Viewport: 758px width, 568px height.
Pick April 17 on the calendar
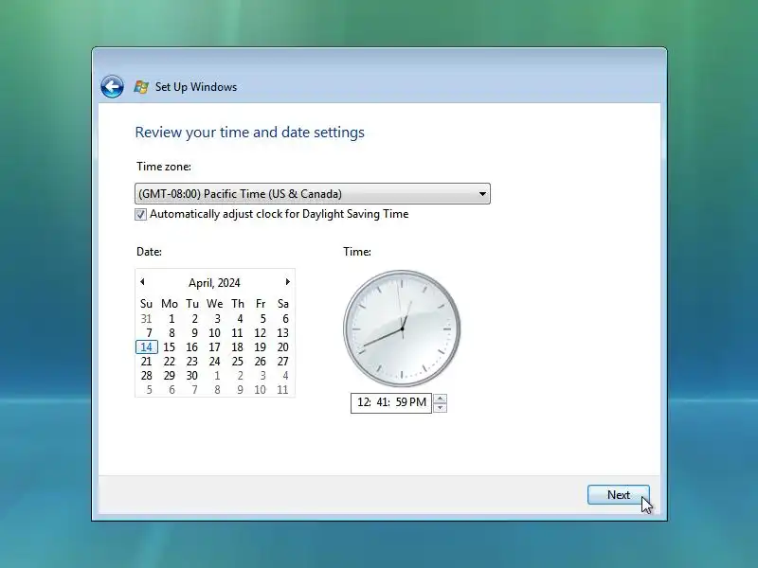coord(214,346)
